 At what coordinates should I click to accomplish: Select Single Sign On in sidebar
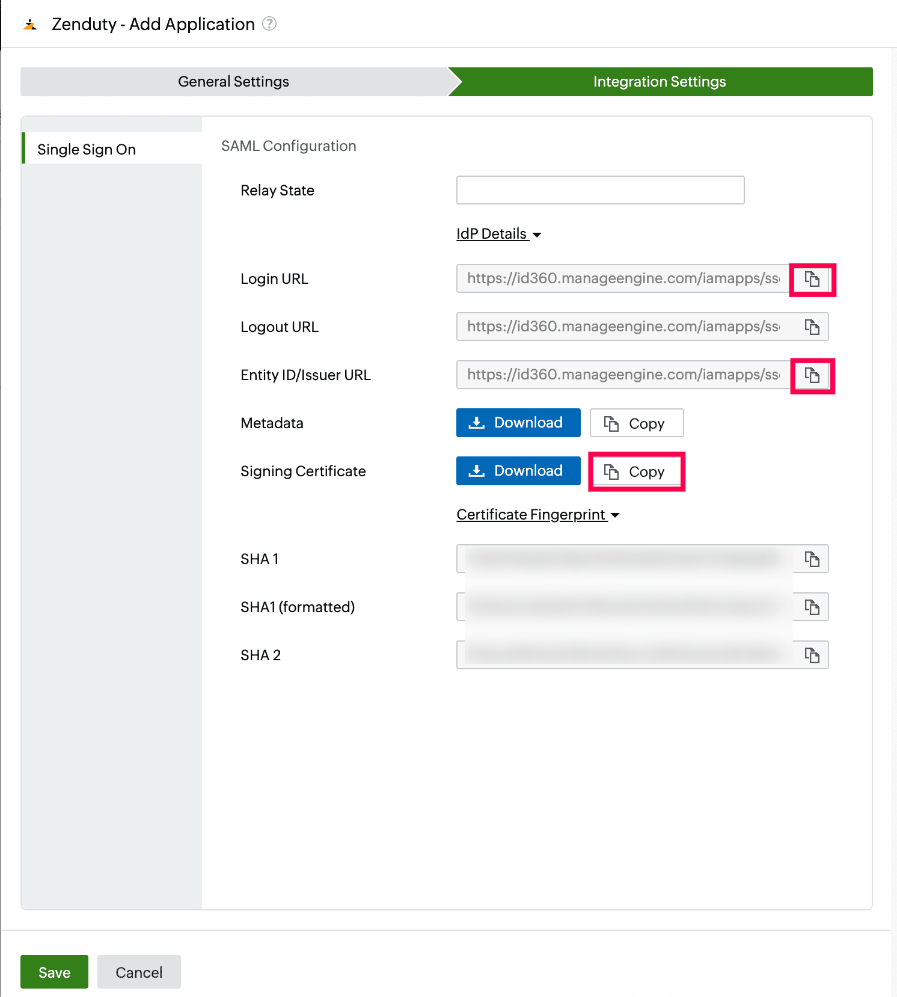pyautogui.click(x=112, y=149)
